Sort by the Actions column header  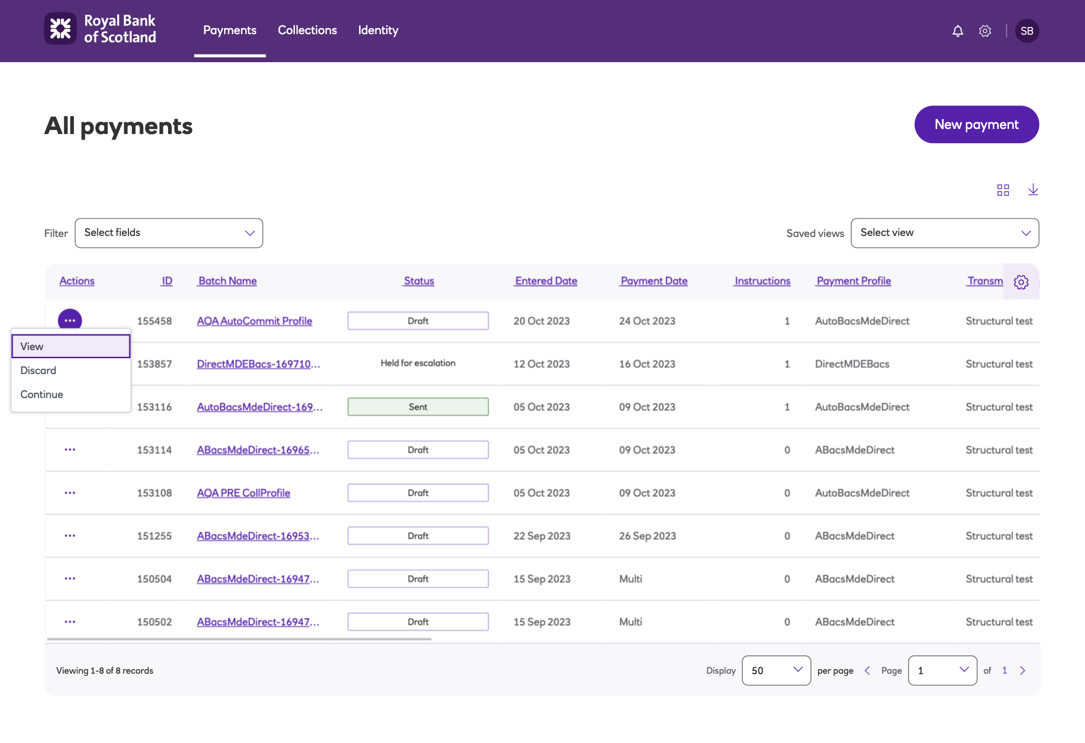click(x=77, y=281)
